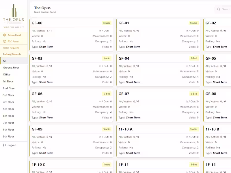Image resolution: width=231 pixels, height=173 pixels.
Task: Click The Opus logo in sidebar
Action: tap(14, 14)
